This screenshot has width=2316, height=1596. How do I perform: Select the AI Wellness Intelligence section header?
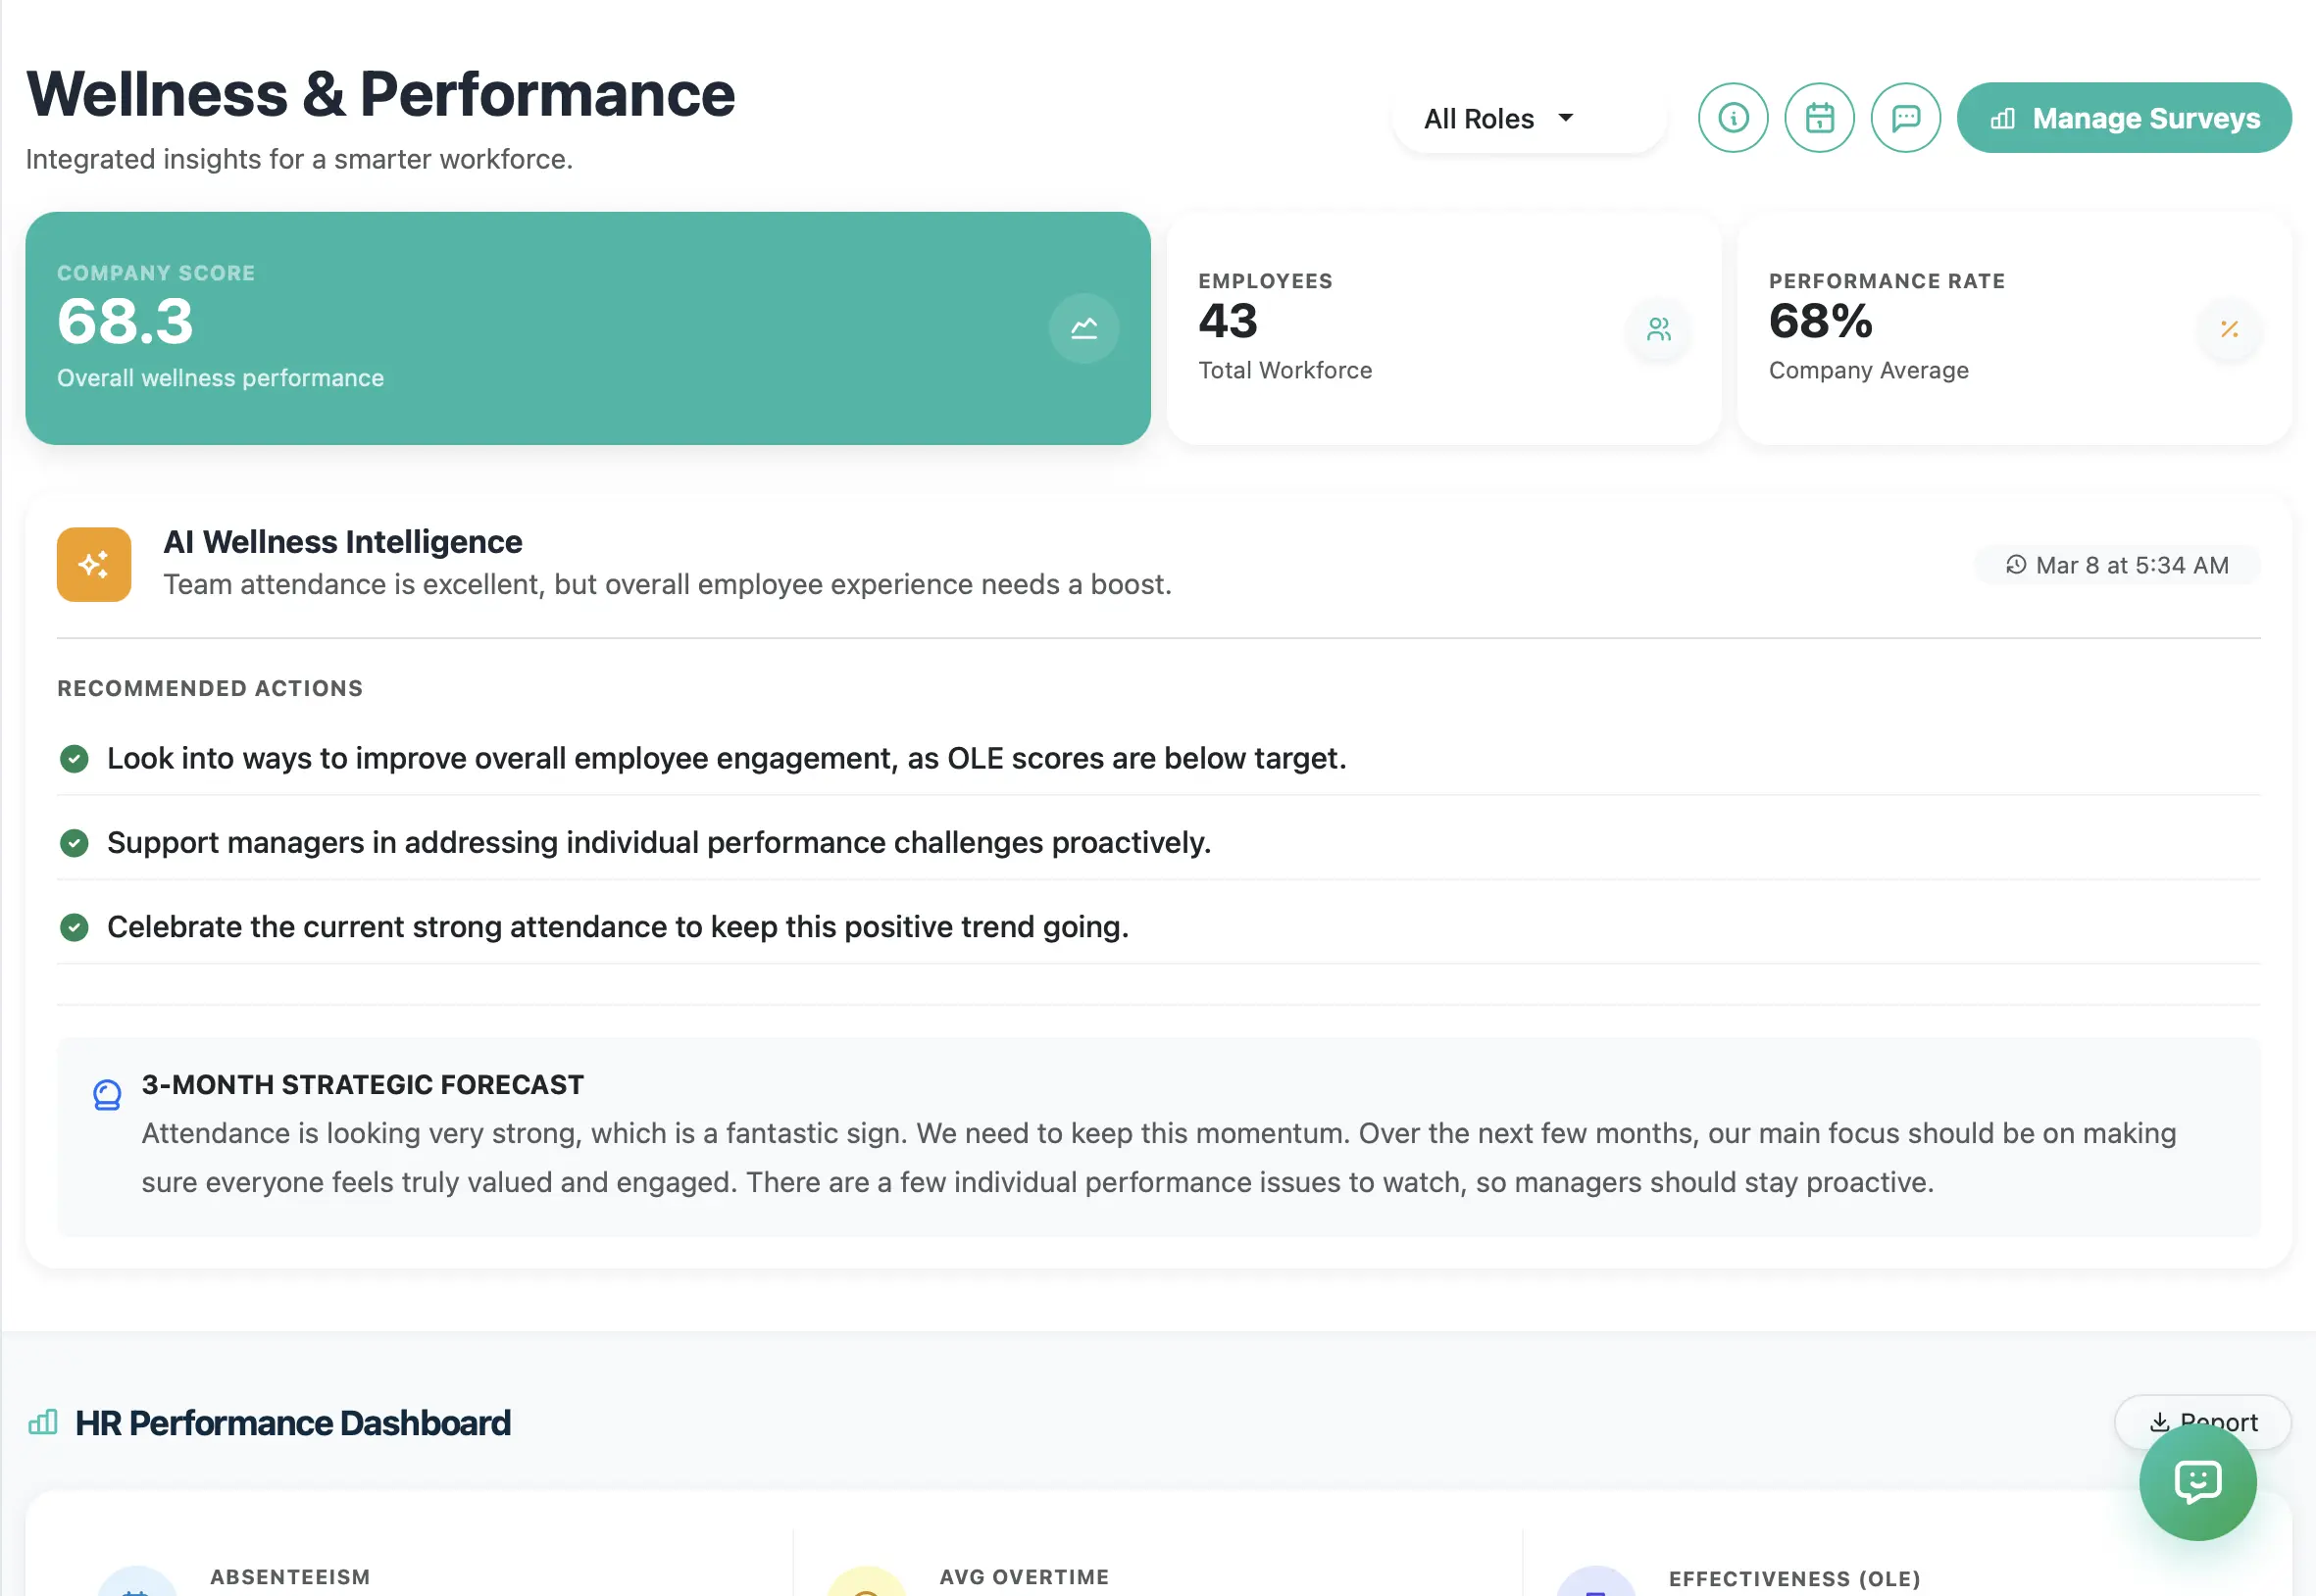click(x=342, y=541)
